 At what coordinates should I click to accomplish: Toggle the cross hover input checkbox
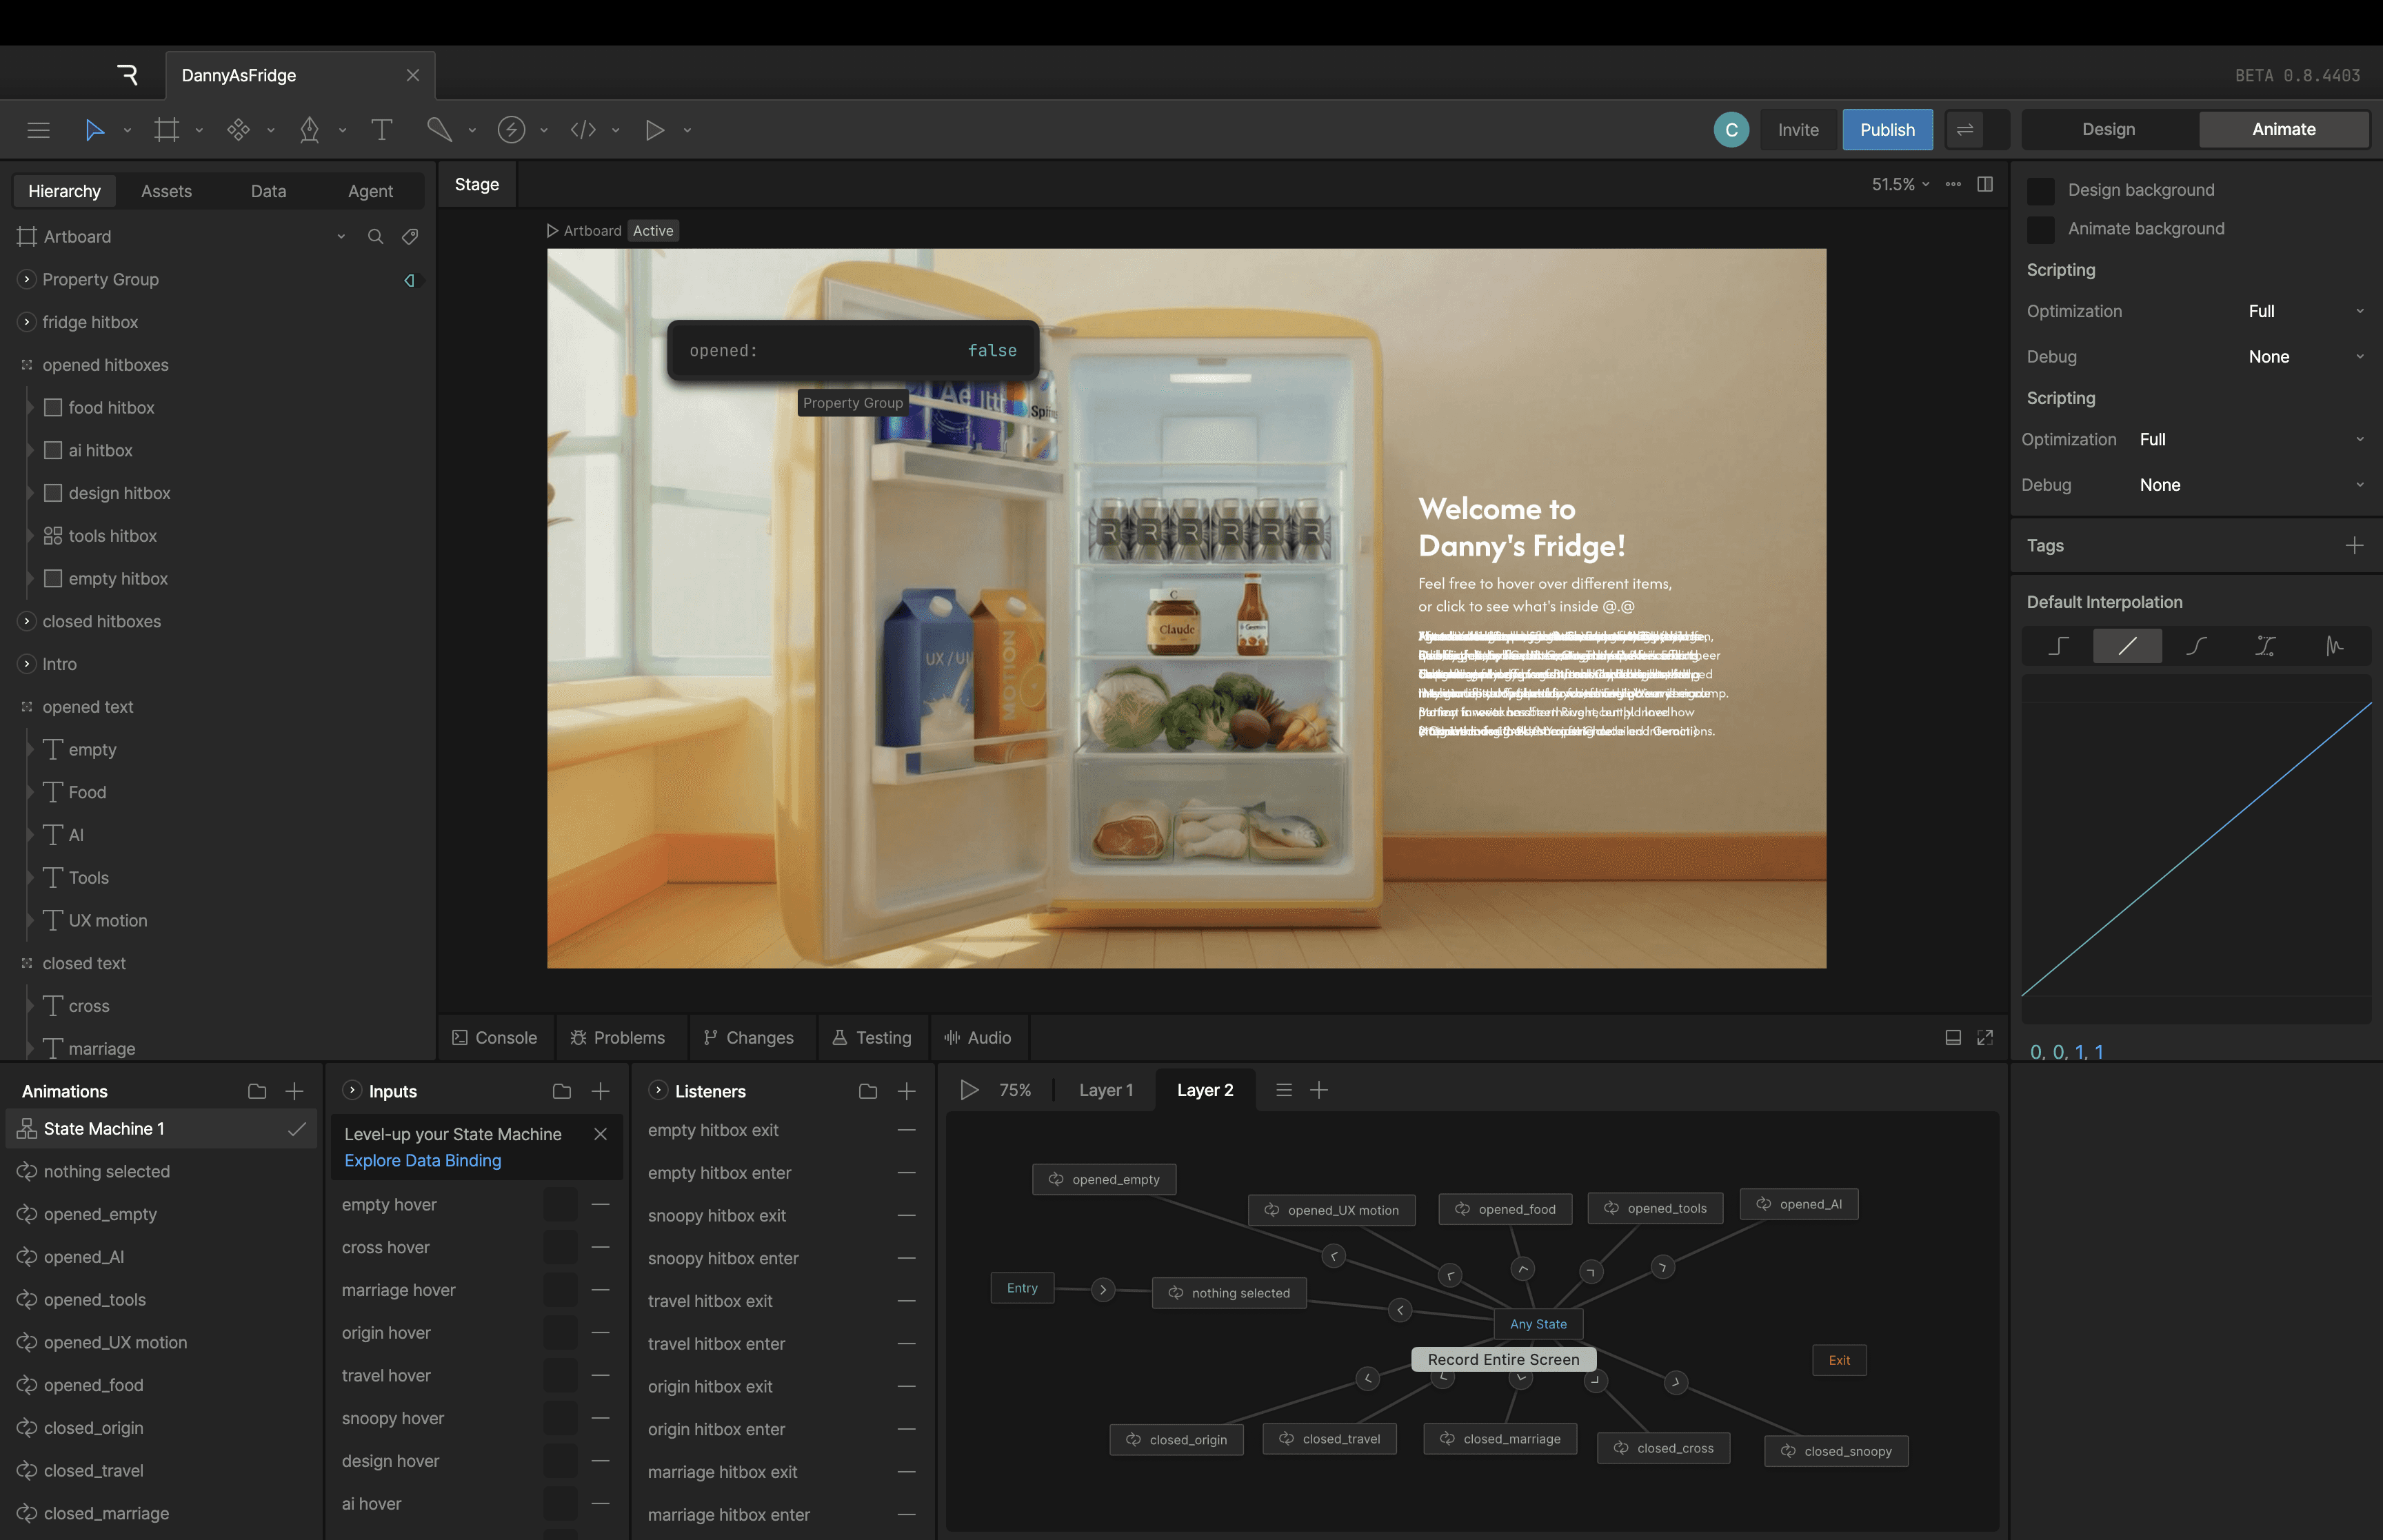[x=560, y=1248]
